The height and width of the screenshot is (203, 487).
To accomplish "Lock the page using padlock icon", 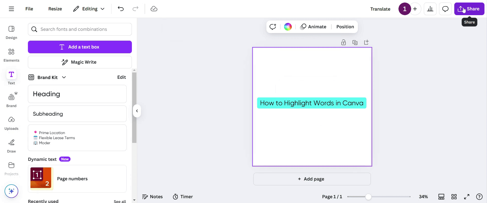I will 343,42.
